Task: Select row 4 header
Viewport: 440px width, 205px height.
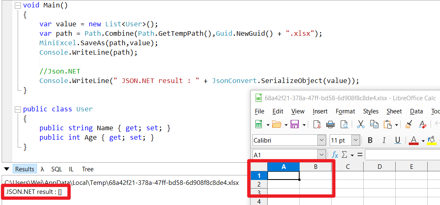Action: [x=259, y=201]
